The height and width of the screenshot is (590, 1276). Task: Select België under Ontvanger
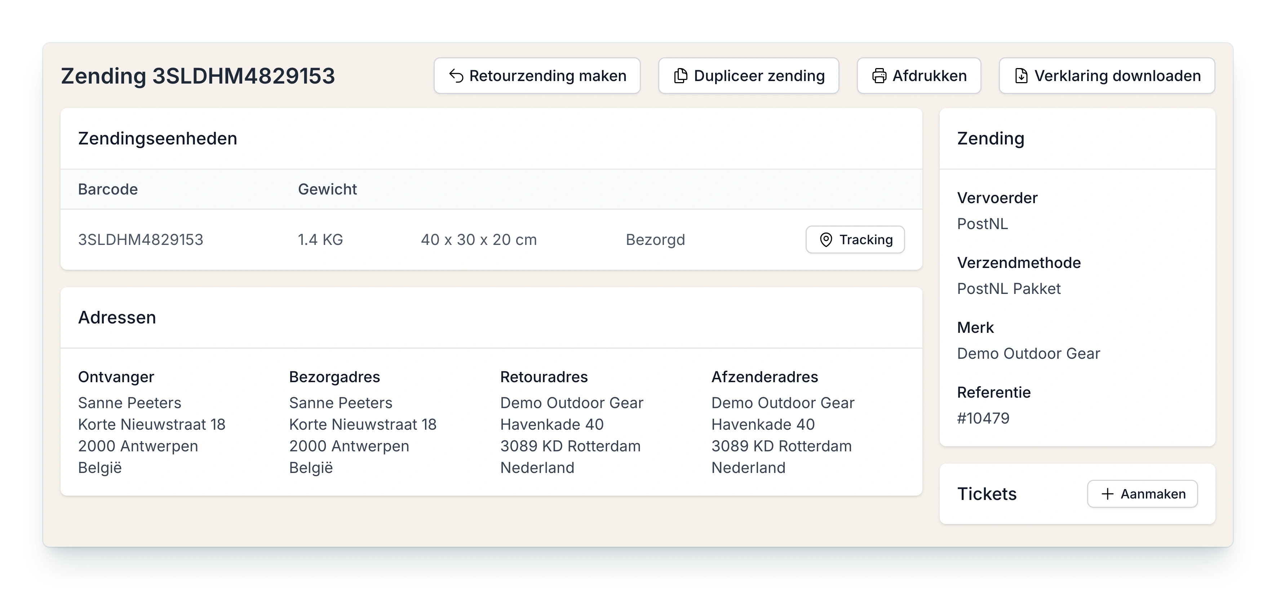click(100, 468)
